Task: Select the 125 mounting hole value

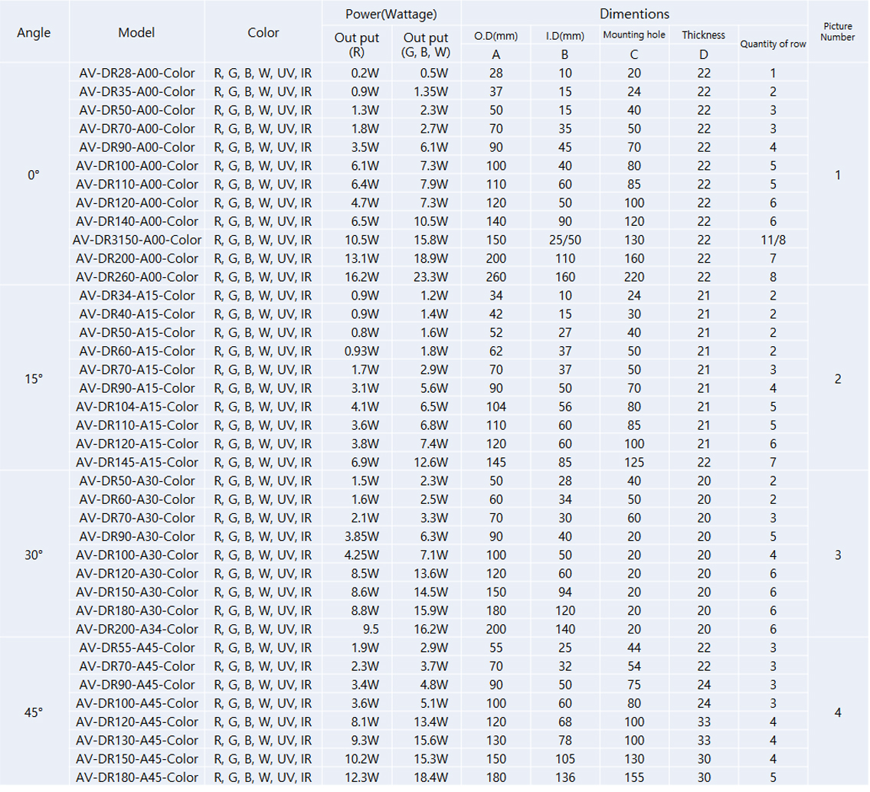Action: point(634,463)
